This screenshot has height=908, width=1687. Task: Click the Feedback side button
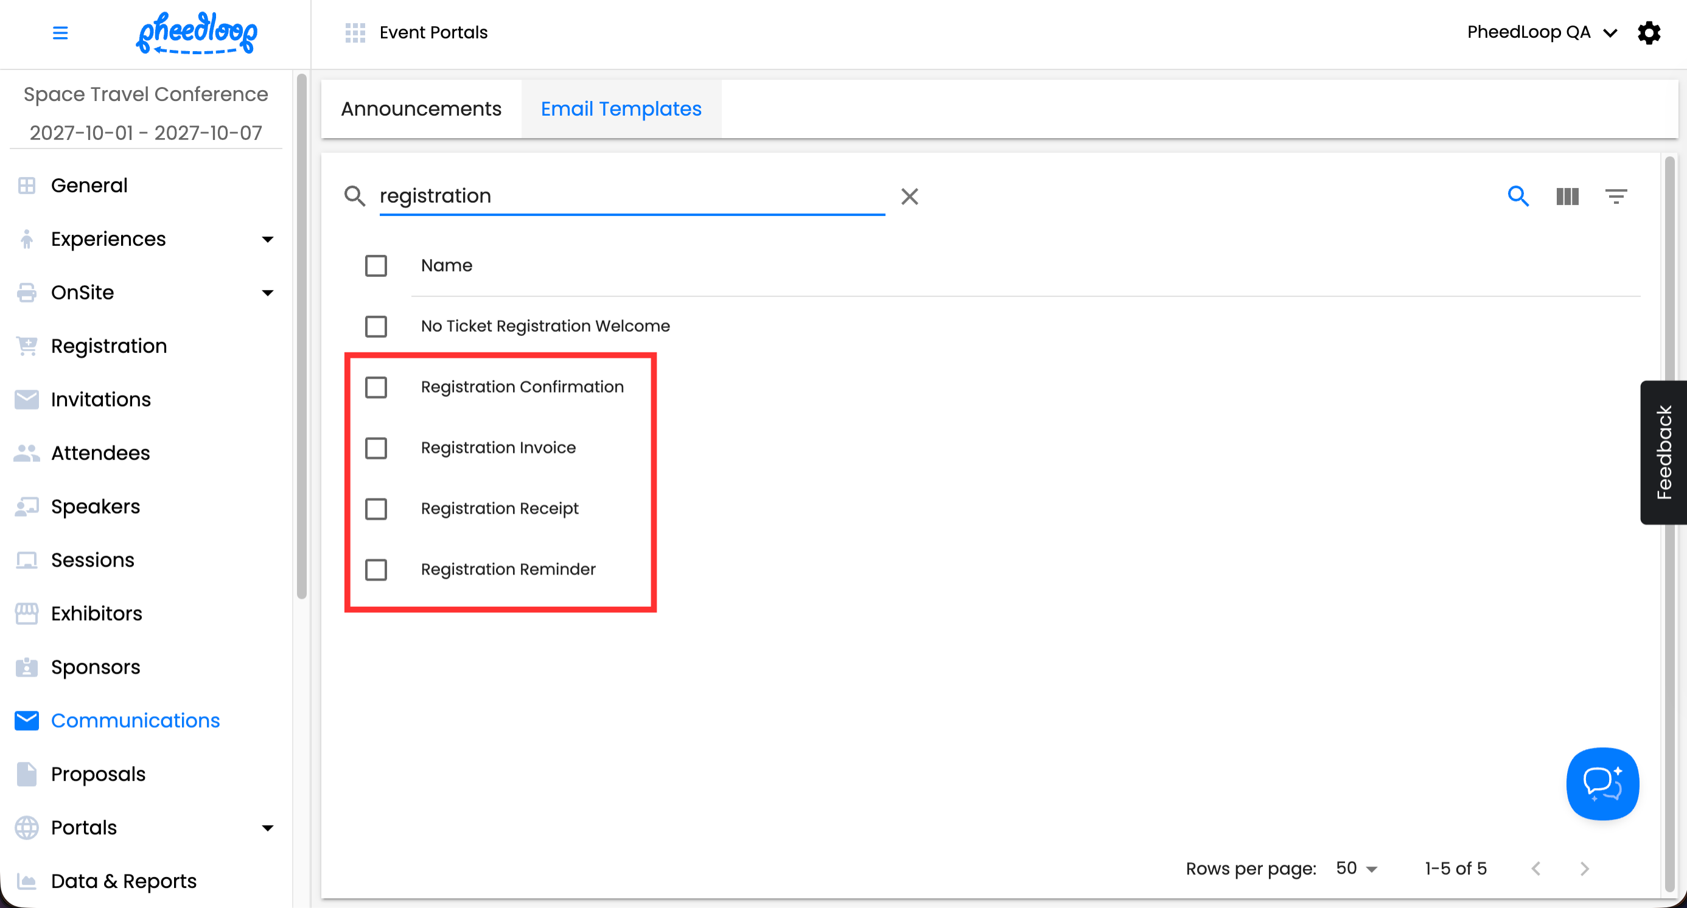point(1663,452)
